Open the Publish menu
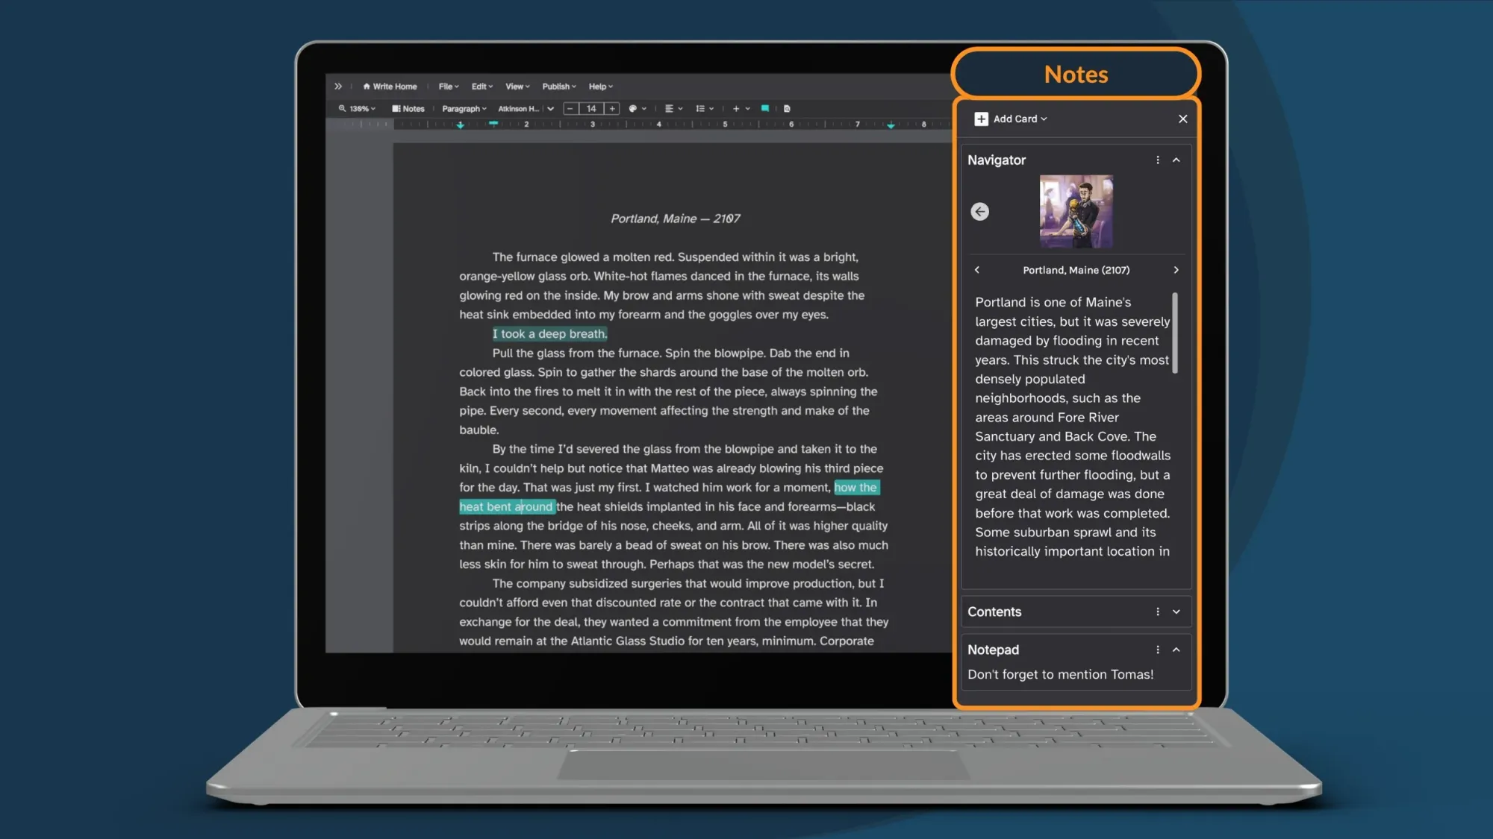 coord(558,86)
